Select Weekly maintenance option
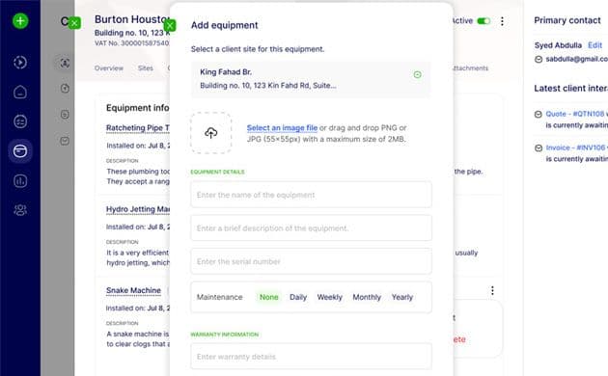608x376 pixels. click(330, 297)
